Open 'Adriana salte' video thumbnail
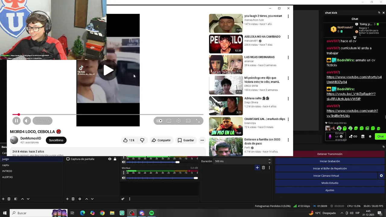The image size is (386, 217). pos(226,106)
